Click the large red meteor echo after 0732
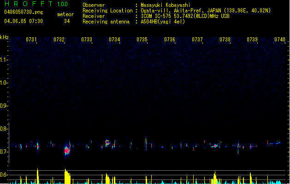 tap(67, 150)
